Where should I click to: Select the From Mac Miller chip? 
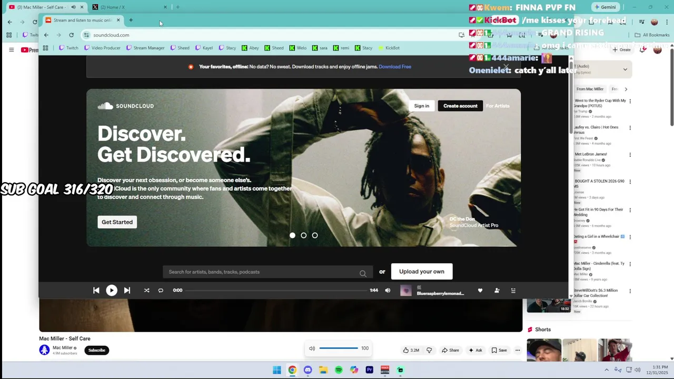click(x=590, y=89)
